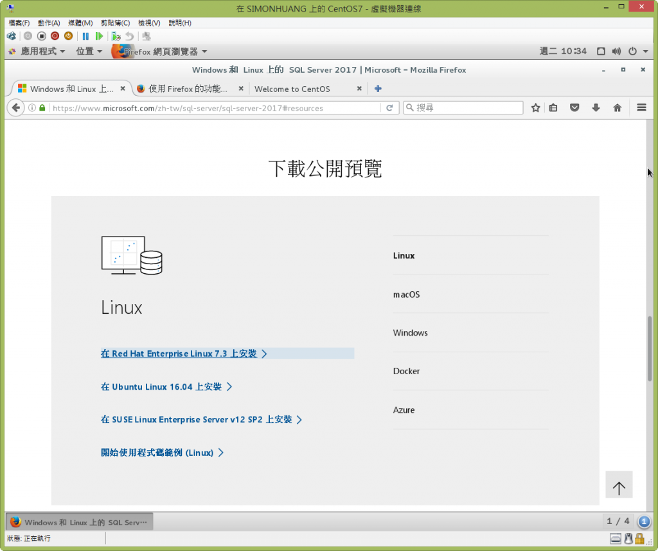Click the Pocket save icon

pos(574,108)
